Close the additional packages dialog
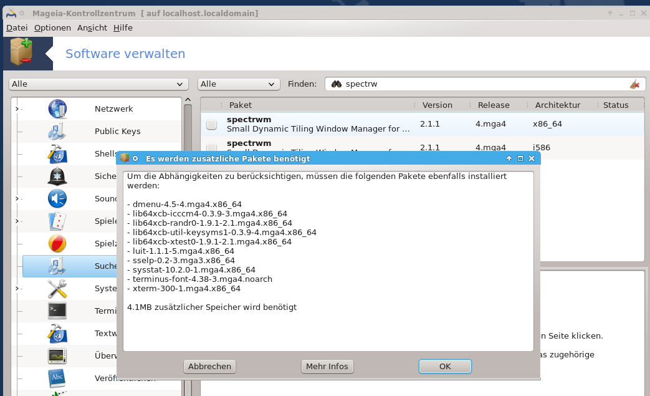The width and height of the screenshot is (650, 396). click(532, 158)
